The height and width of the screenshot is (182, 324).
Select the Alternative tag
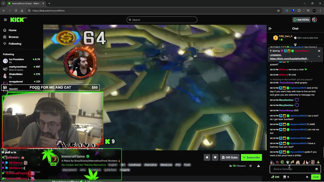(x=150, y=165)
